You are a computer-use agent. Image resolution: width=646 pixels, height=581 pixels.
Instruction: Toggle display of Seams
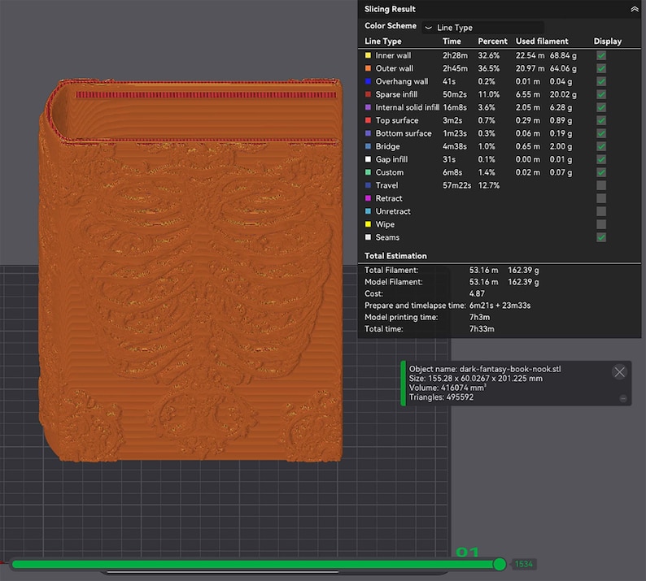601,237
